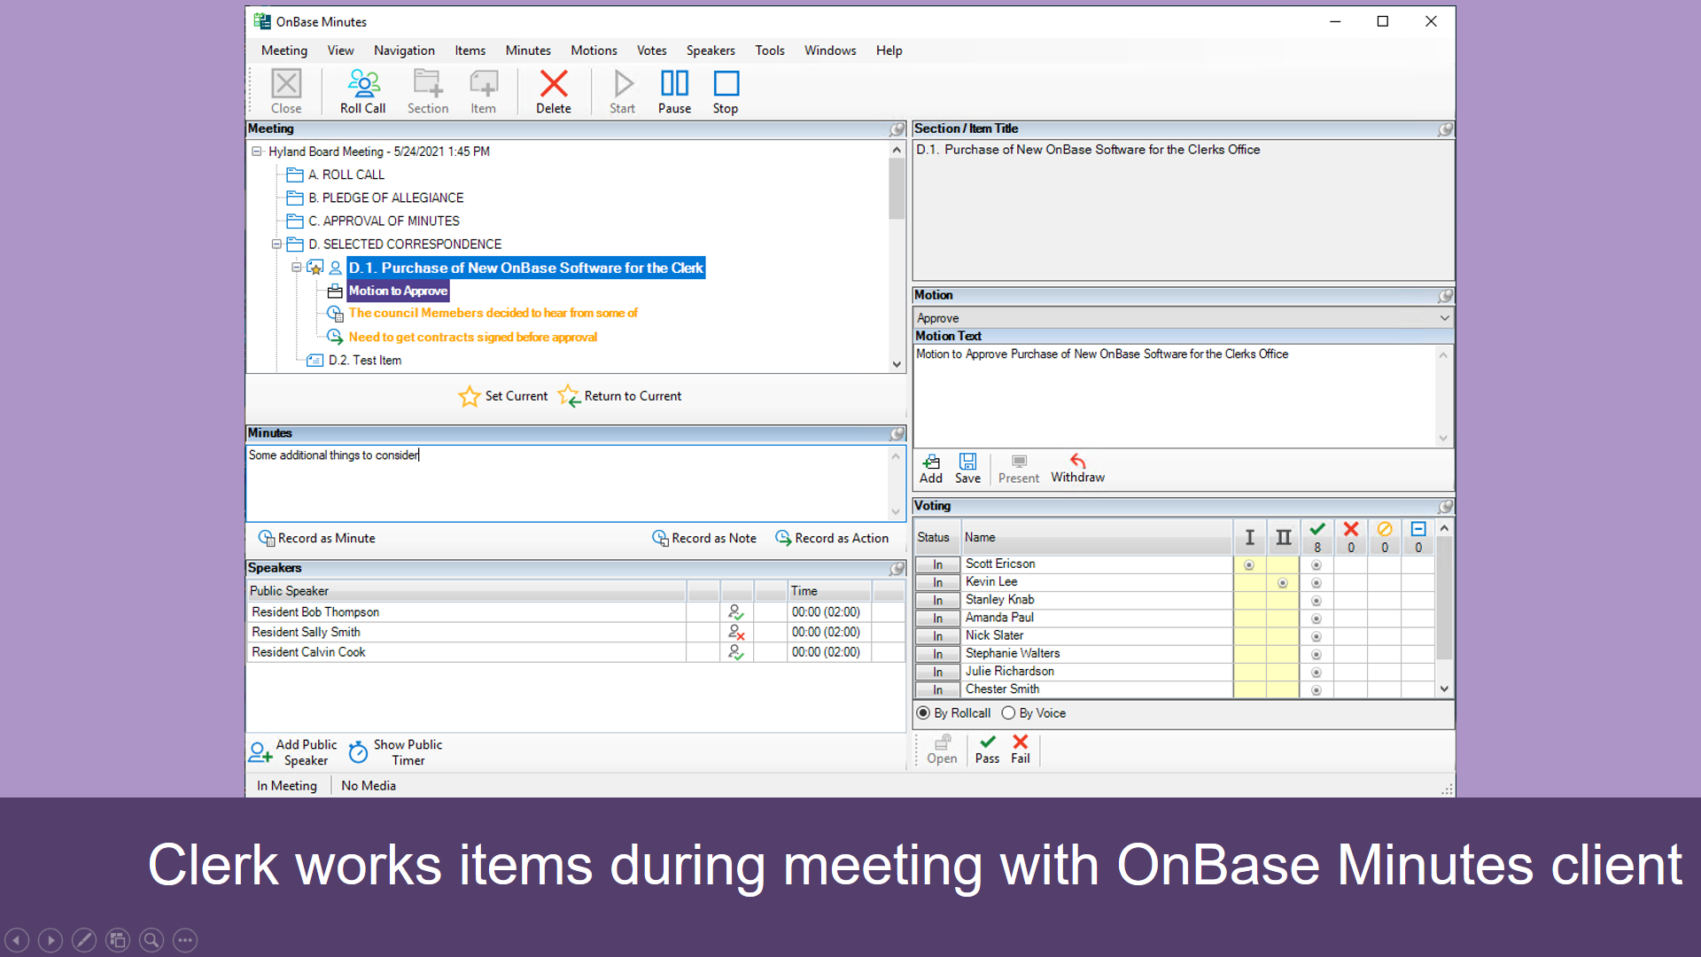Click Bob Thompson's speaker status icon
The height and width of the screenshot is (957, 1701).
click(736, 612)
